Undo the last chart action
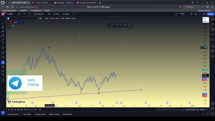The width and height of the screenshot is (215, 121). 74,14
